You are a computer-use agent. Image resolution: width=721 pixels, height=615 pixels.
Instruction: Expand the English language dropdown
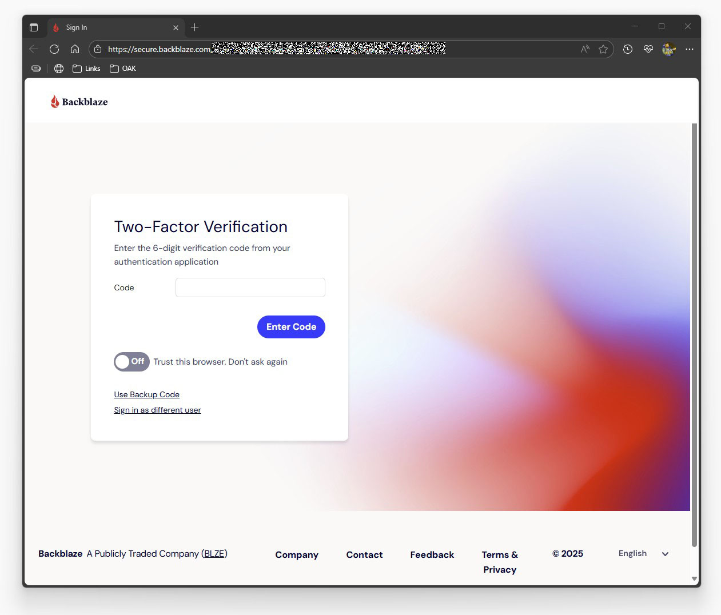(643, 554)
